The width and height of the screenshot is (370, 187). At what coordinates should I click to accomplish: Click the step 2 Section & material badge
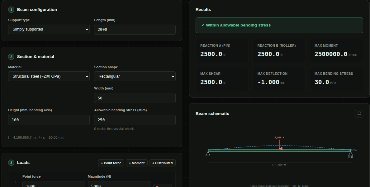point(11,57)
